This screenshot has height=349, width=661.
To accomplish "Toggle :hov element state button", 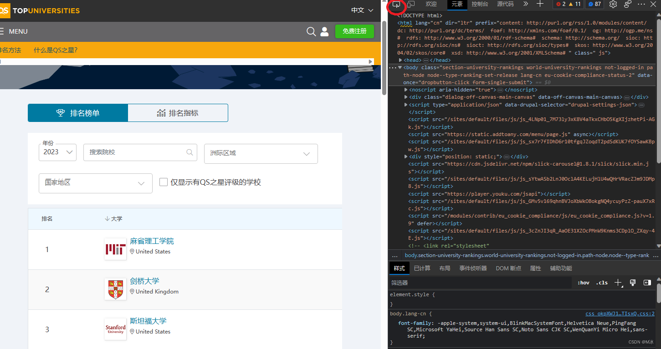I will 583,283.
